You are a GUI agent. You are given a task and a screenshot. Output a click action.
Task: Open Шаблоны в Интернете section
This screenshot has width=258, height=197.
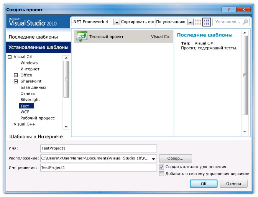point(36,137)
